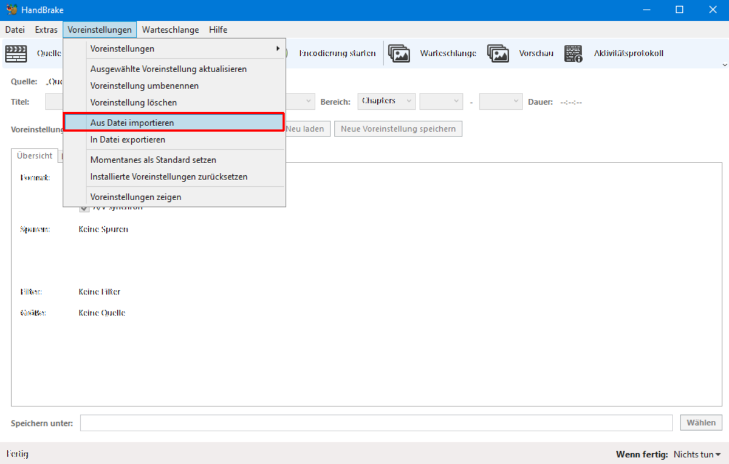Open the end chapter dropdown before Dauer
729x464 pixels.
tap(501, 101)
